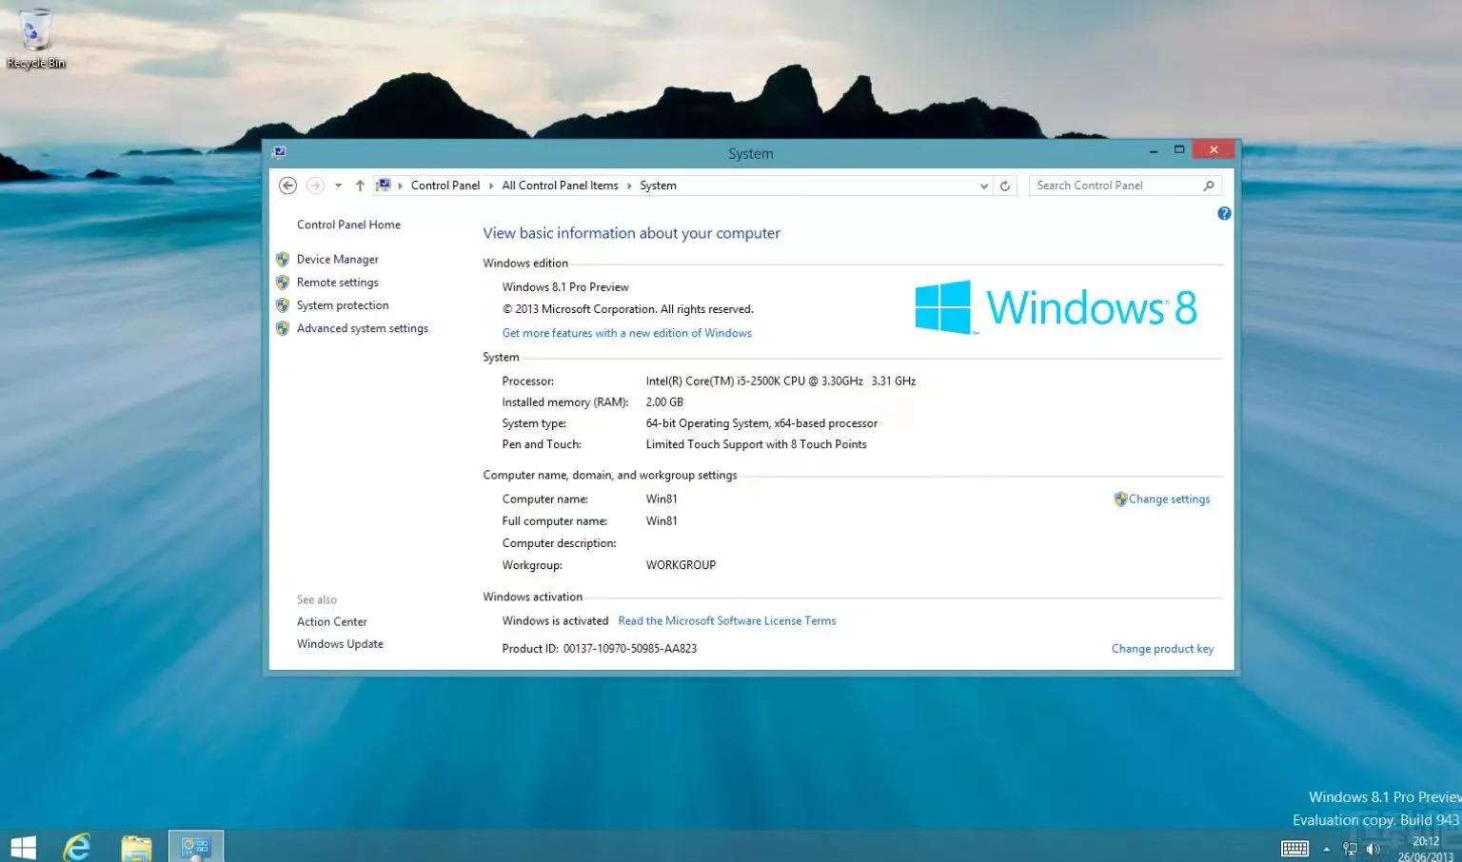
Task: Open the Recycle Bin desktop icon
Action: [35, 38]
